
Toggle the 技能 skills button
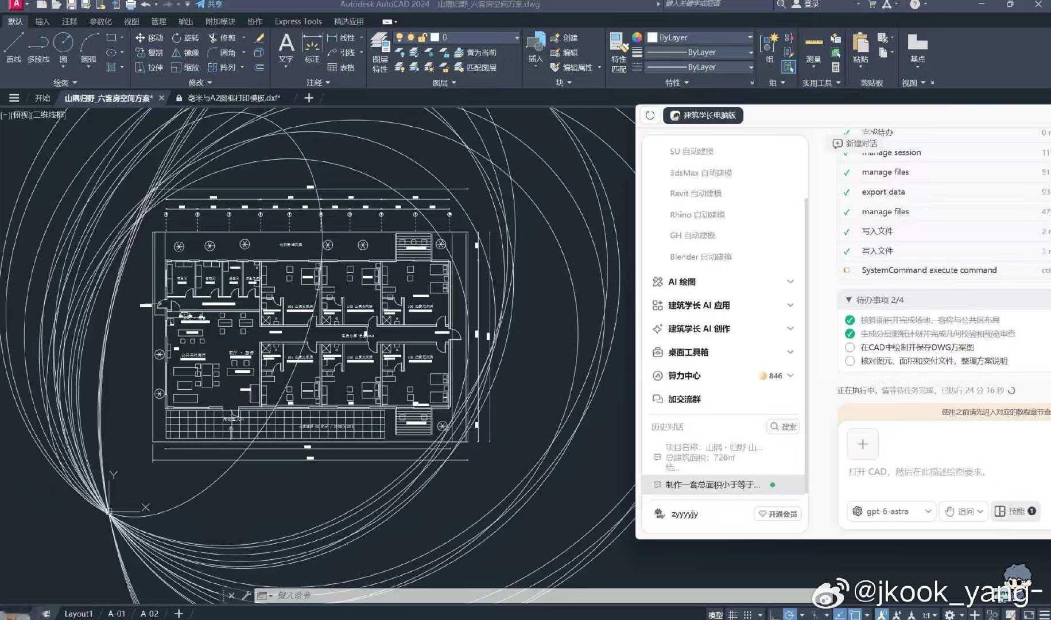coord(1015,511)
